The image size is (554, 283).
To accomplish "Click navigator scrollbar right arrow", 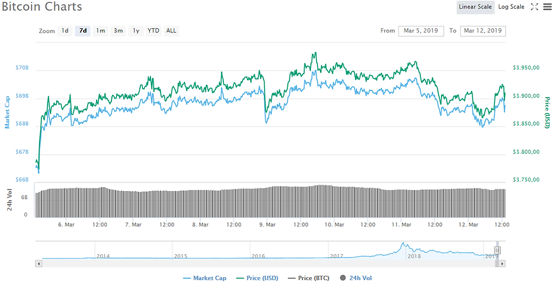I will pyautogui.click(x=503, y=263).
